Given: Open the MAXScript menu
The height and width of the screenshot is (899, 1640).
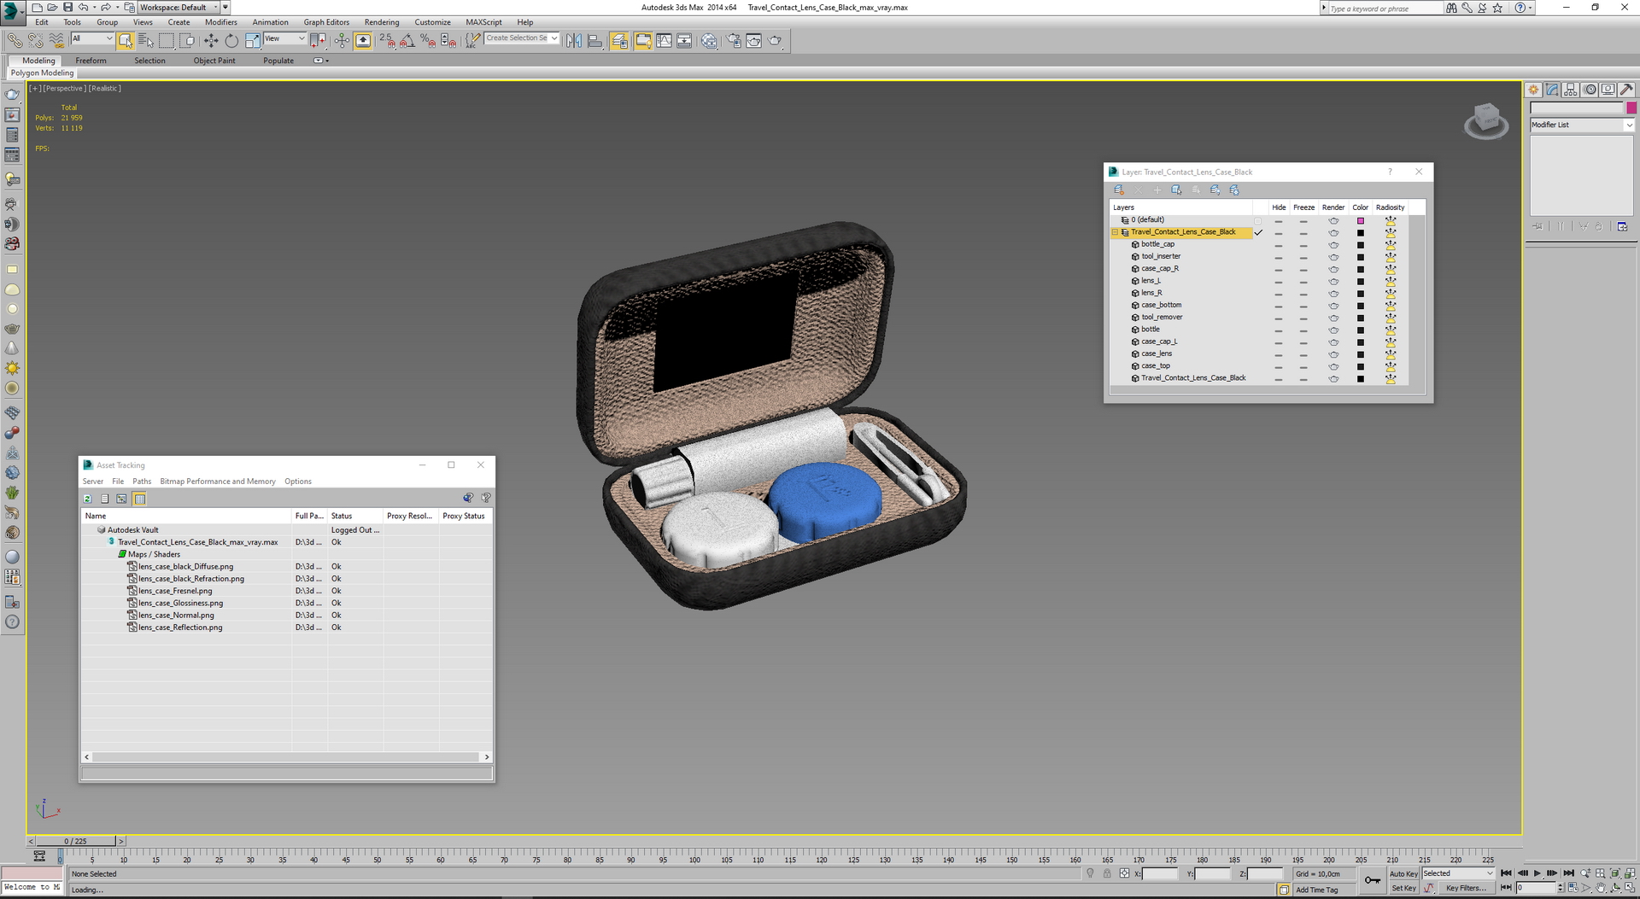Looking at the screenshot, I should point(483,22).
